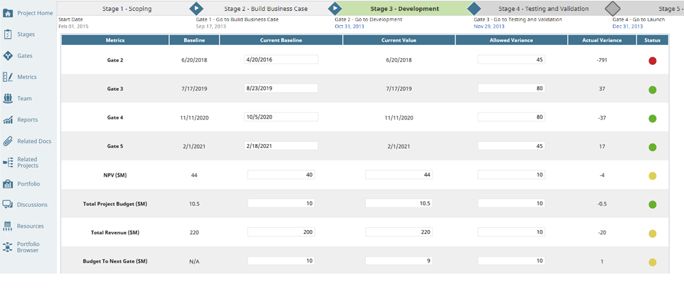Screen dimensions: 684x290
Task: Click the Metrics column header
Action: 115,40
